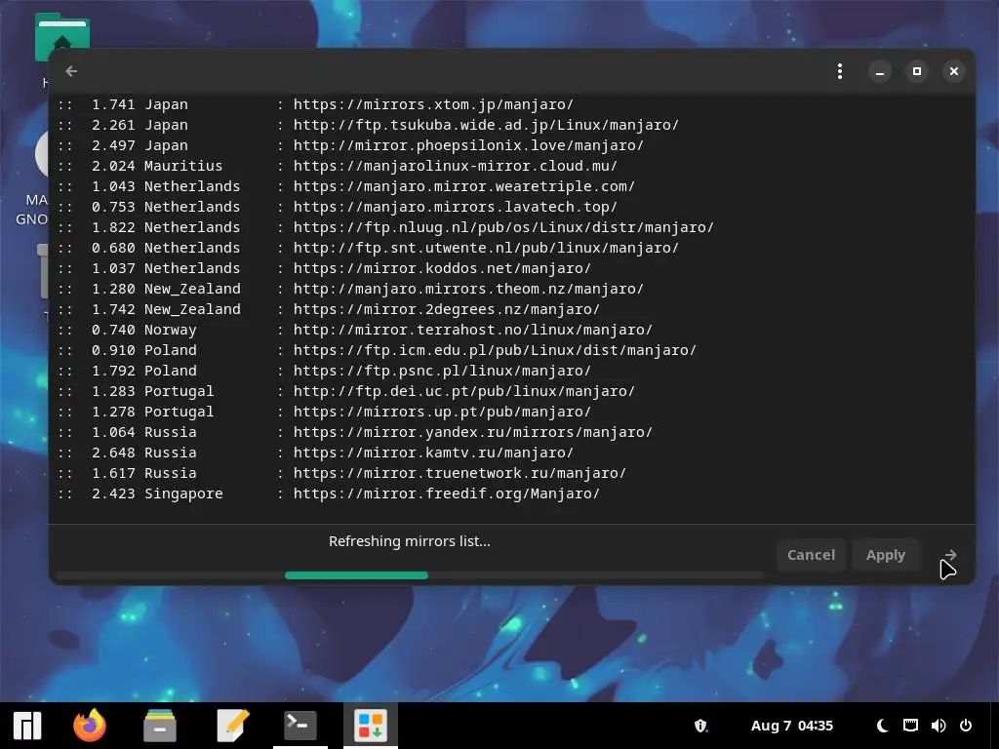The width and height of the screenshot is (999, 749).
Task: Click the mirrors.up.pt Portugal mirror line
Action: click(x=324, y=412)
